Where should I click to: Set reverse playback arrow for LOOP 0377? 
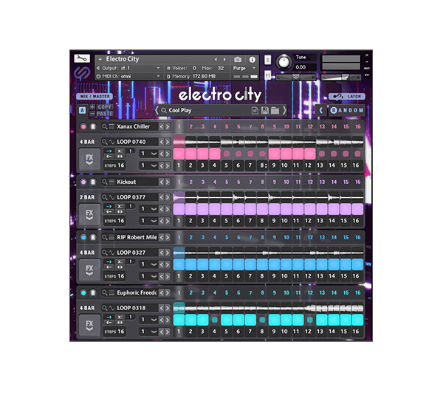109,212
